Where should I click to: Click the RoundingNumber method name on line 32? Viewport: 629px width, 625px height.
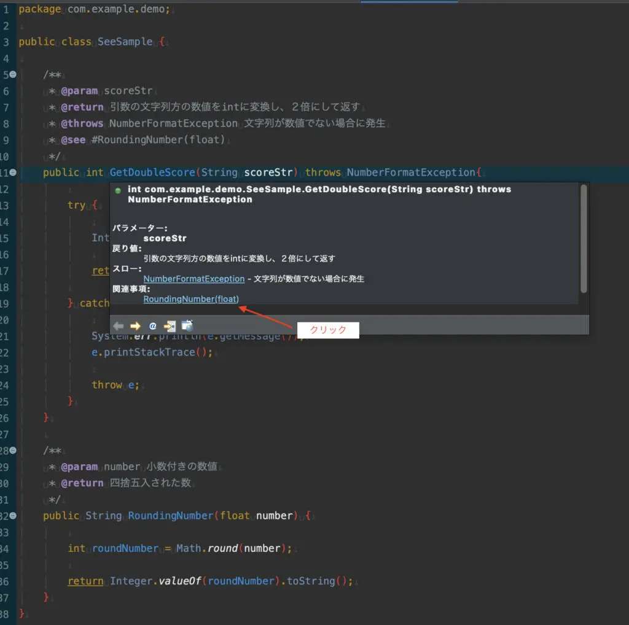[x=171, y=516]
